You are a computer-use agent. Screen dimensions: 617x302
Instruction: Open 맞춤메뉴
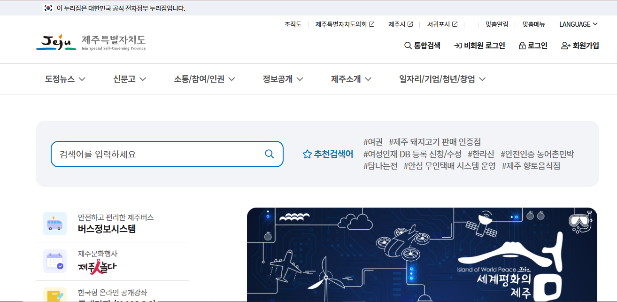534,24
